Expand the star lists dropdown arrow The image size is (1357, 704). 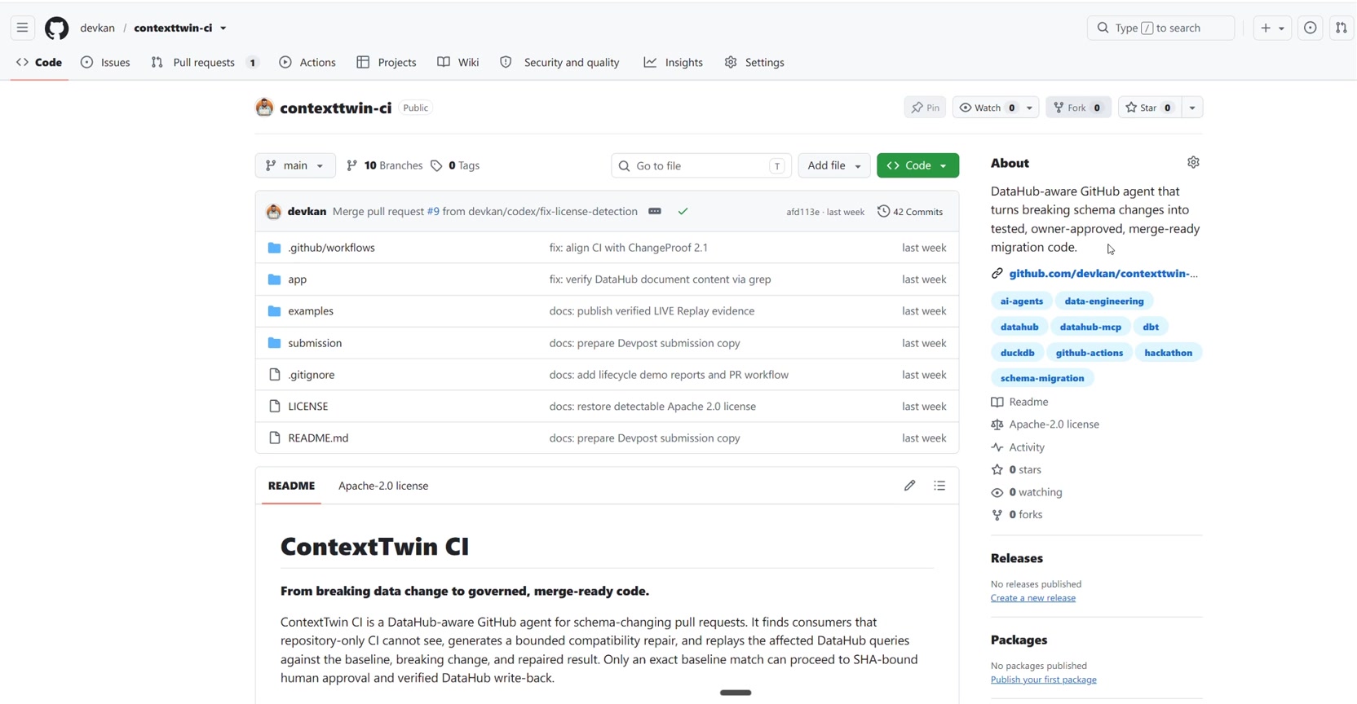tap(1192, 108)
